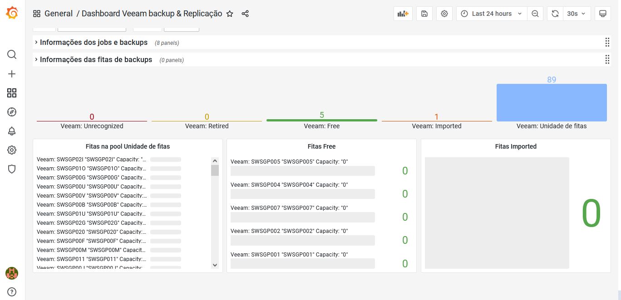Click the SWSGP00M tape row
621x300 pixels.
(x=109, y=250)
